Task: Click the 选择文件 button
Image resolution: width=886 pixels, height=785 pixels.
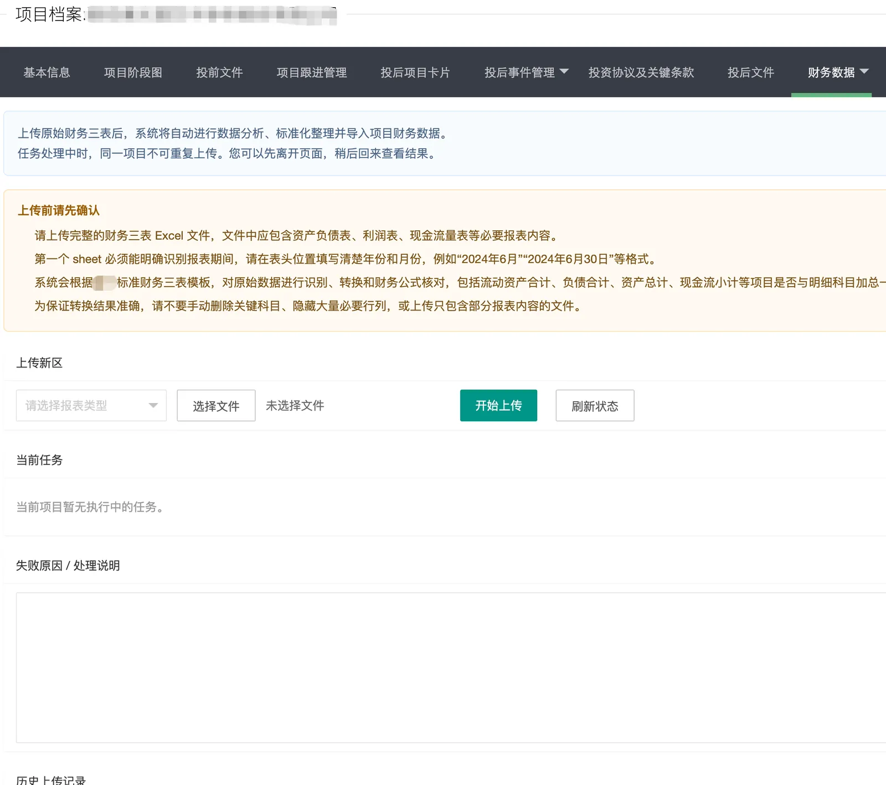Action: click(216, 406)
